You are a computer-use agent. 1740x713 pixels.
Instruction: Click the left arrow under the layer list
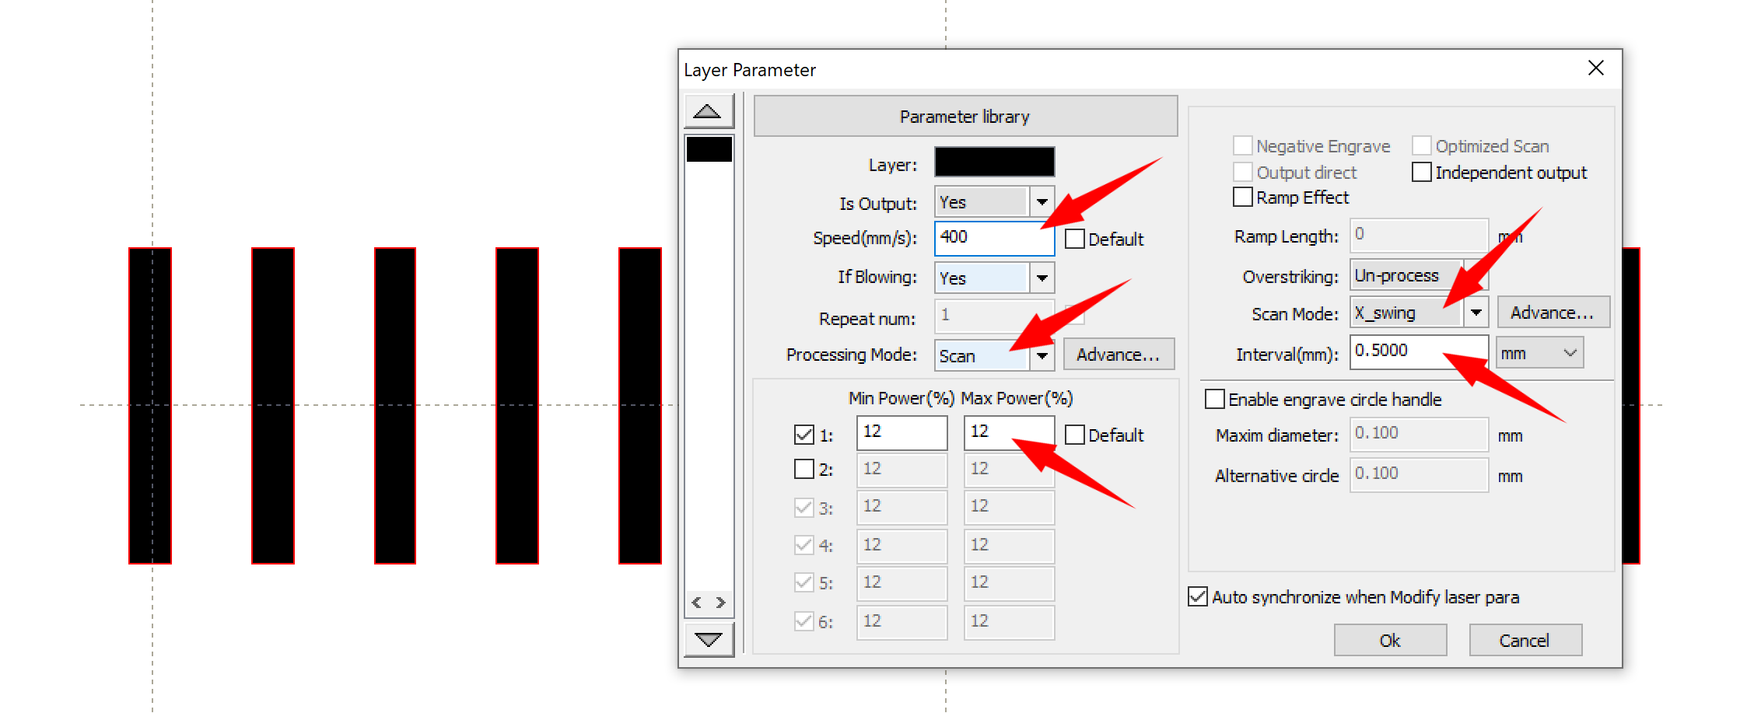tap(698, 603)
